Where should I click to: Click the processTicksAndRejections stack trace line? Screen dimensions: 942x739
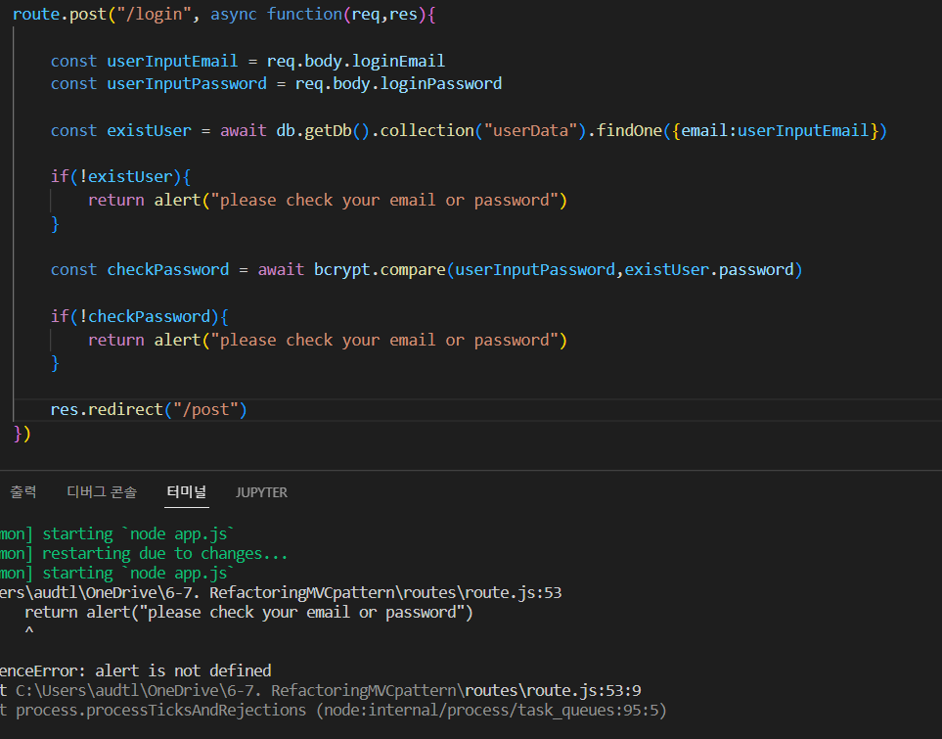point(334,711)
